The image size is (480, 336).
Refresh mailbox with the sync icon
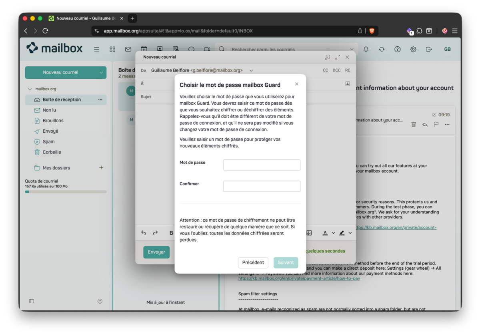[382, 49]
